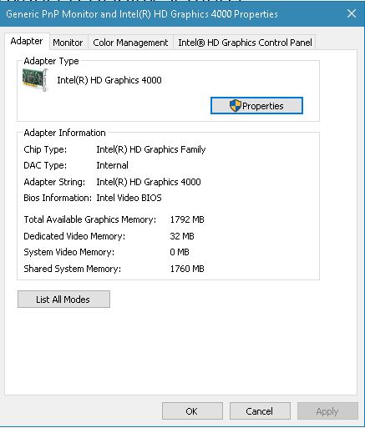365x428 pixels.
Task: Click the Adapter Type group heading
Action: [x=51, y=61]
